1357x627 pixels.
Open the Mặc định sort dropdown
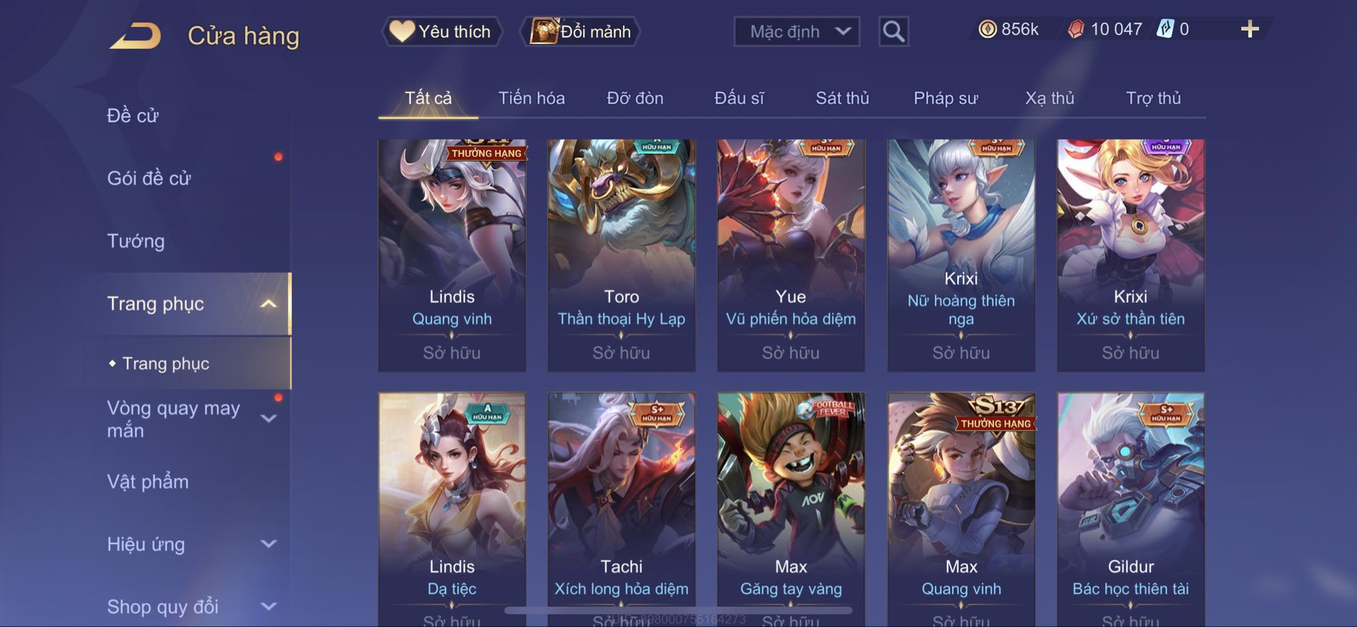[x=796, y=31]
